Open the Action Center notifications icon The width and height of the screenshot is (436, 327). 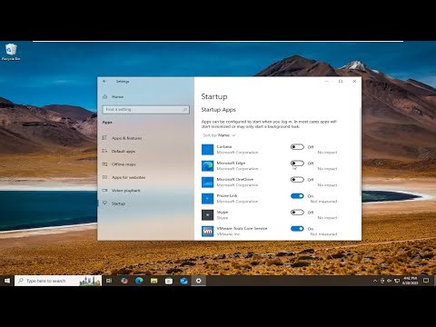(x=426, y=281)
